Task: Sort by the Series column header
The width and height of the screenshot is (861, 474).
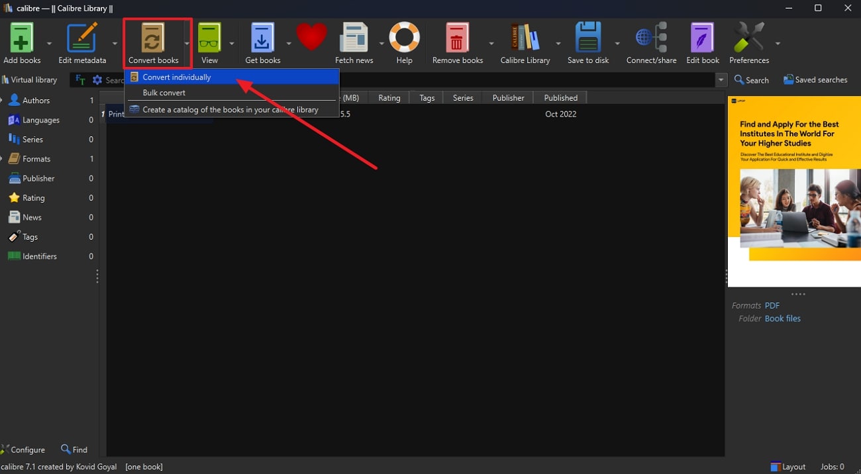Action: 463,98
